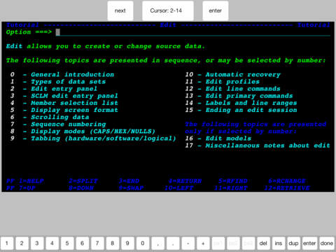Tap the del key
Screen dimensions: 336x252
click(x=263, y=244)
